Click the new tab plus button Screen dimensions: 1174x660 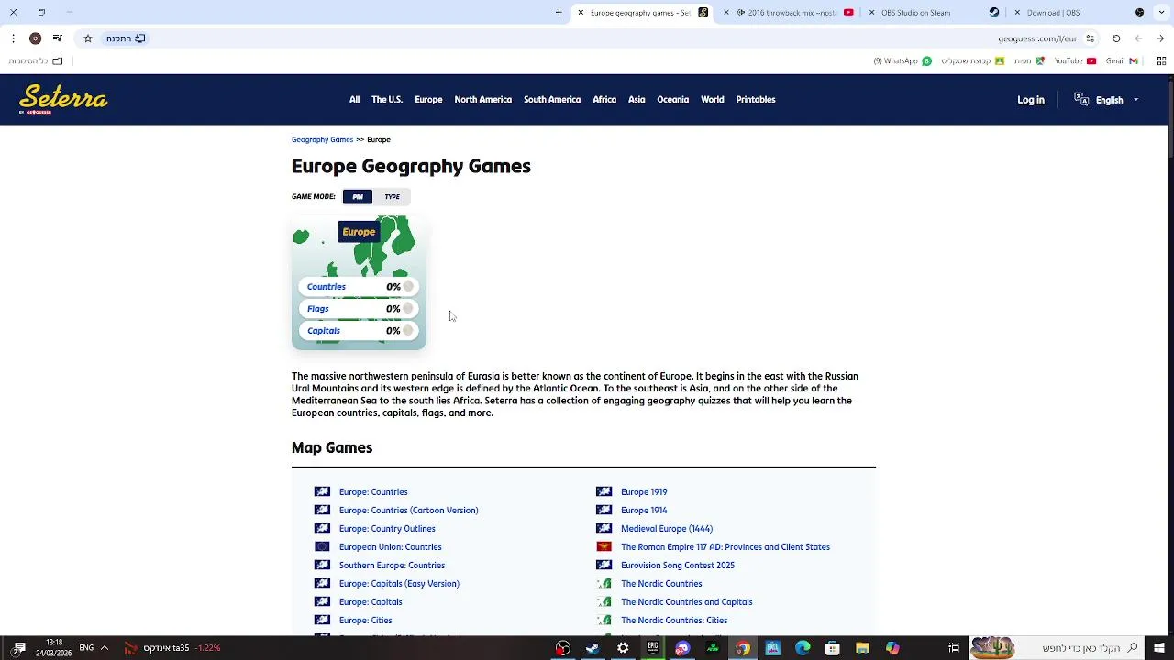[x=559, y=13]
